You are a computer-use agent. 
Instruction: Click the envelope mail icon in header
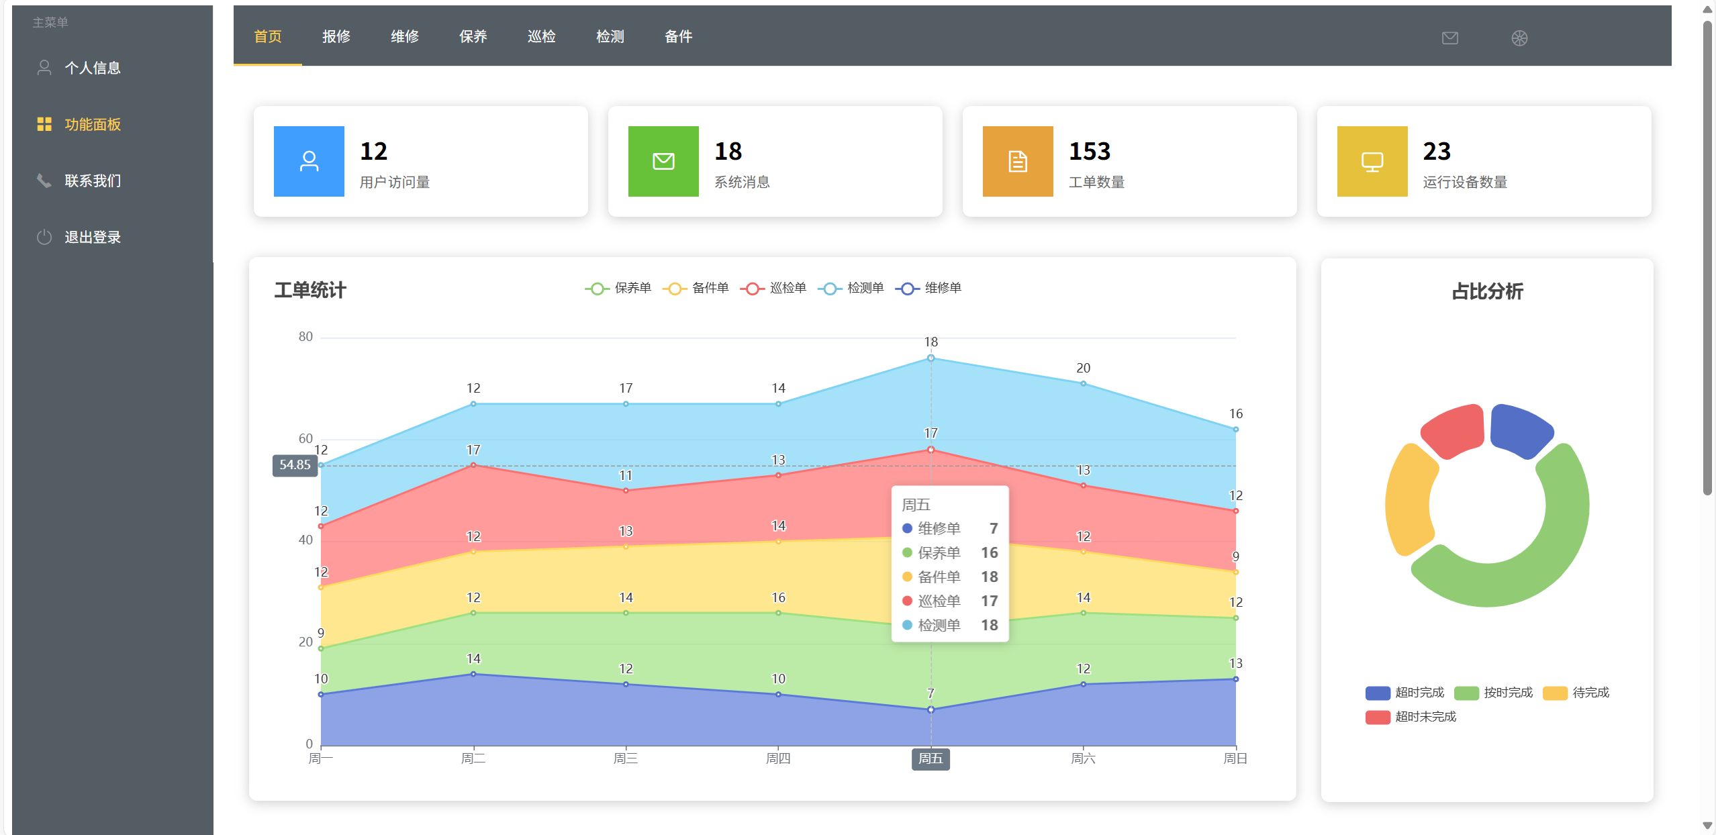point(1449,38)
